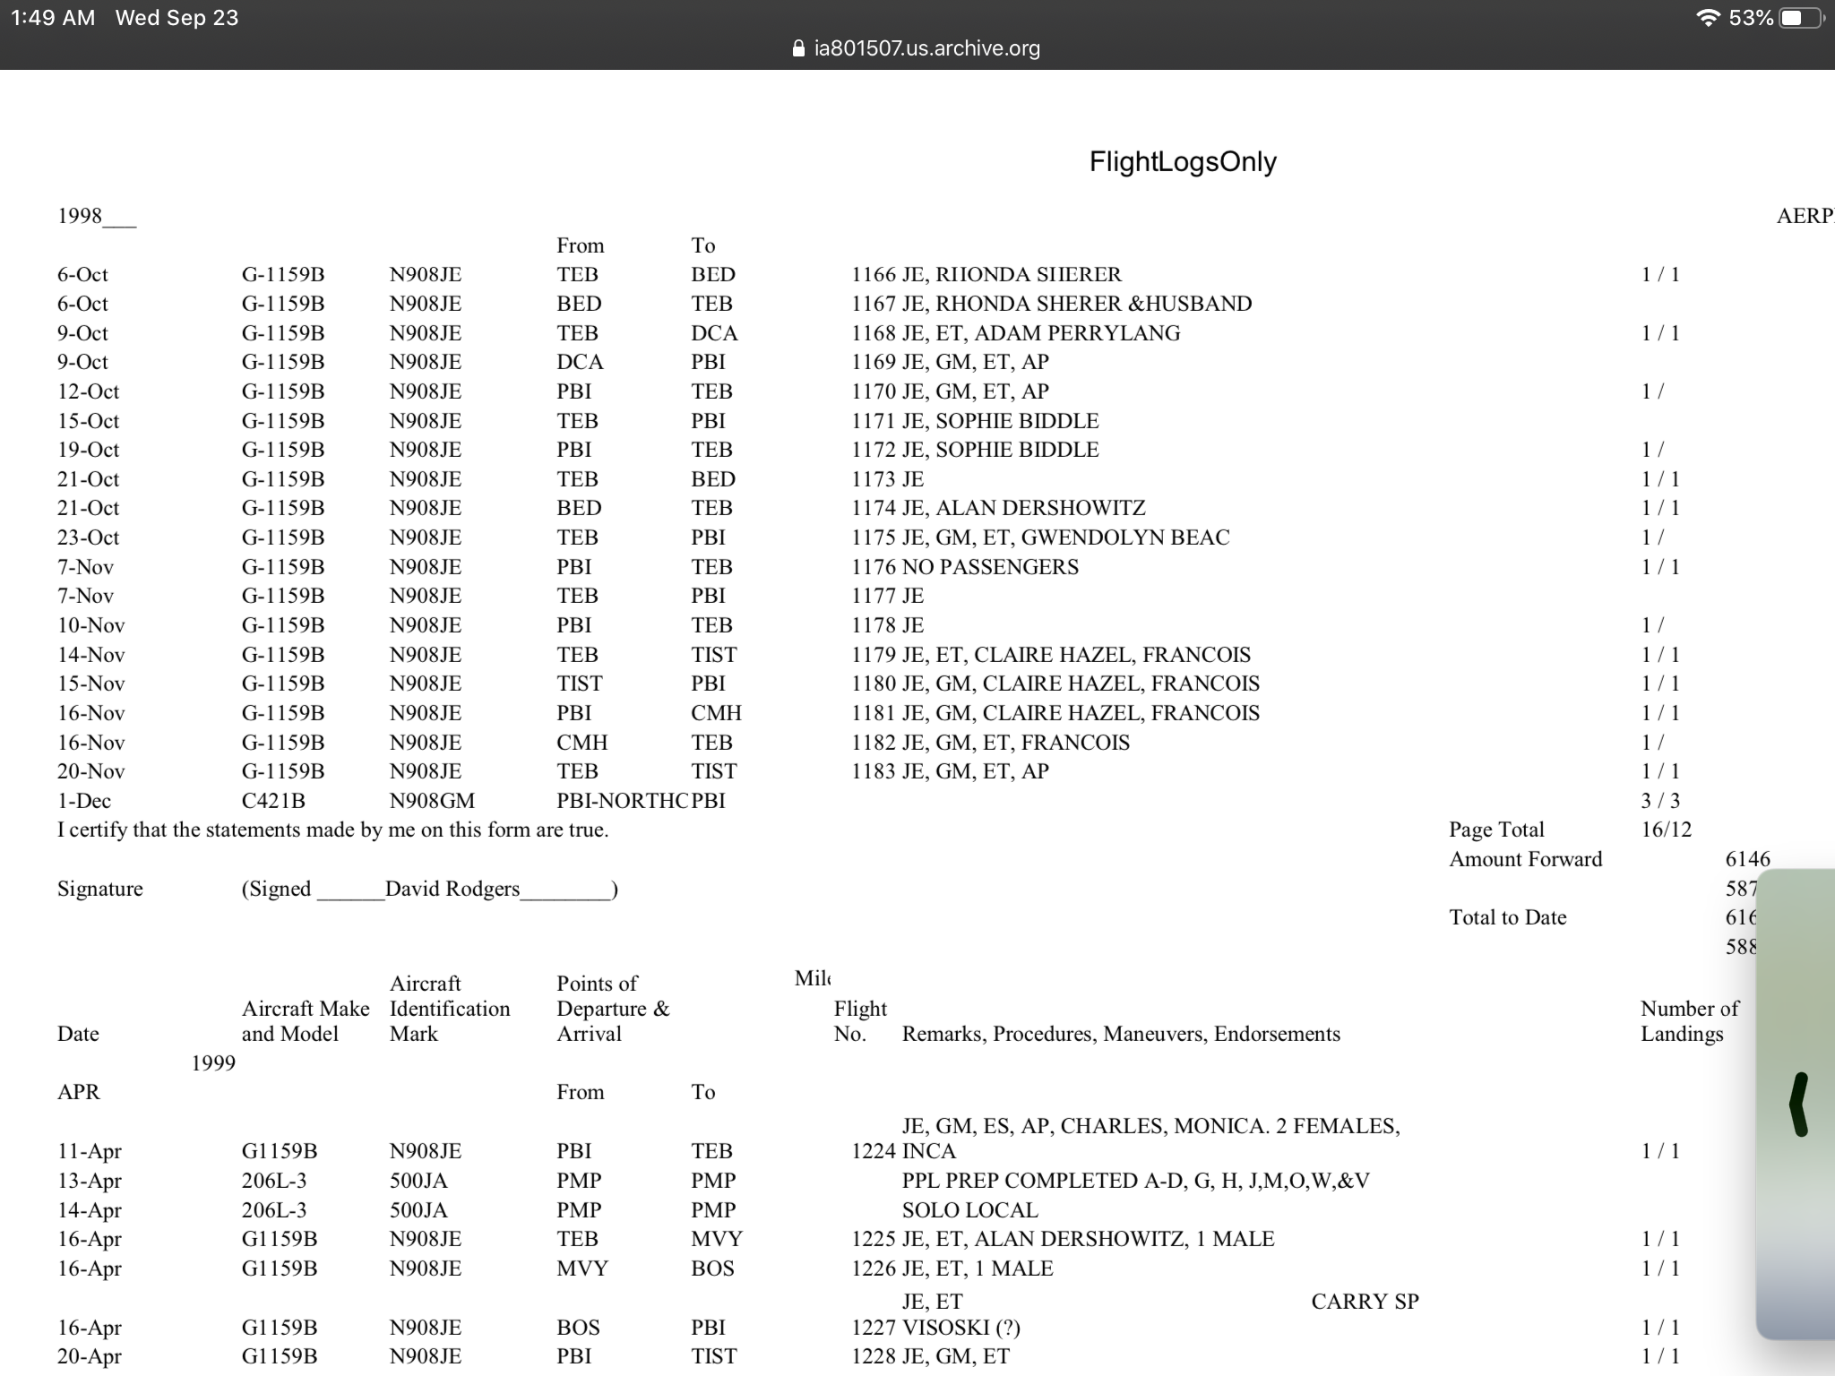The image size is (1835, 1376).
Task: Select the certification statement line
Action: (x=332, y=830)
